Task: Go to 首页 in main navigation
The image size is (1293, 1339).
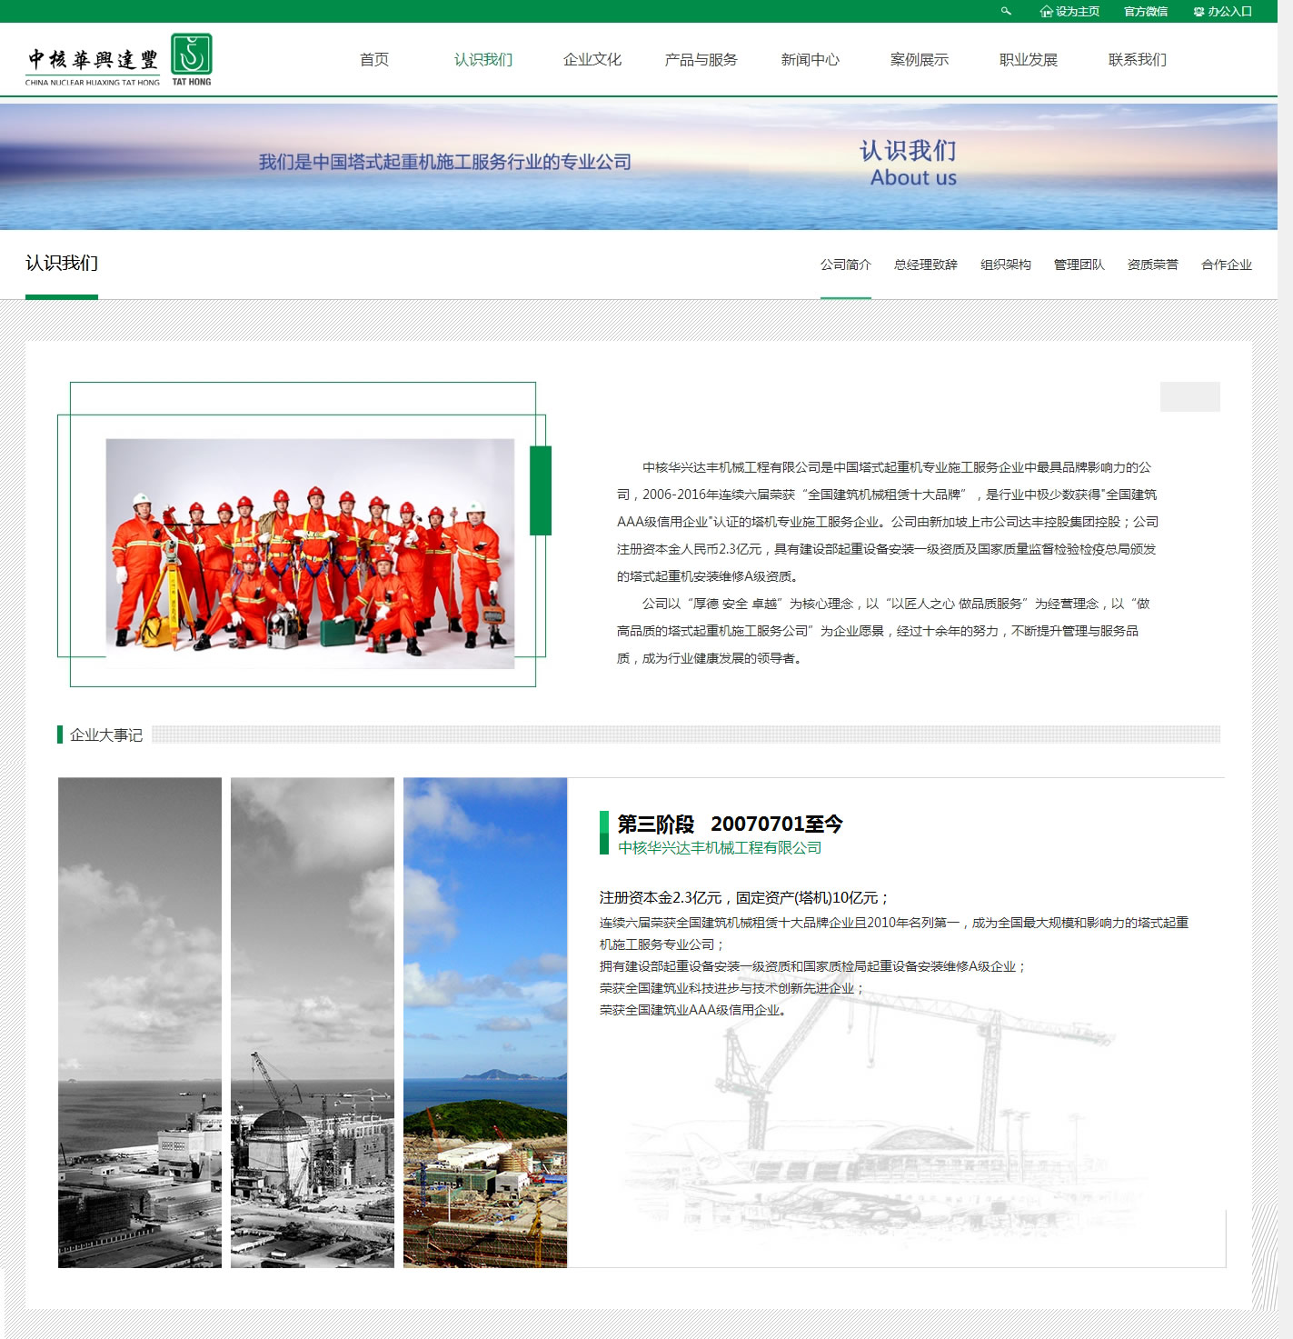Action: (374, 60)
